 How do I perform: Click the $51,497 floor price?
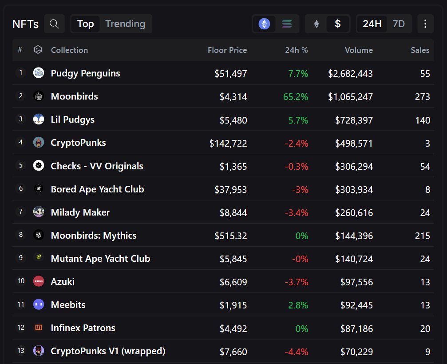231,74
